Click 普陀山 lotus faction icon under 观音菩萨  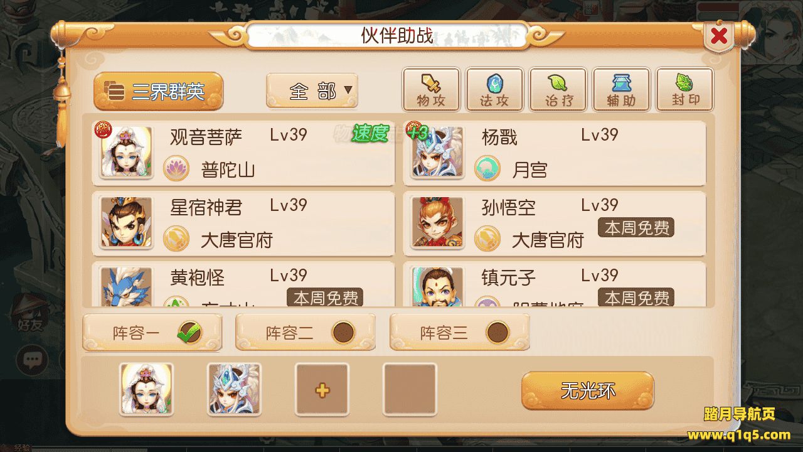click(176, 169)
